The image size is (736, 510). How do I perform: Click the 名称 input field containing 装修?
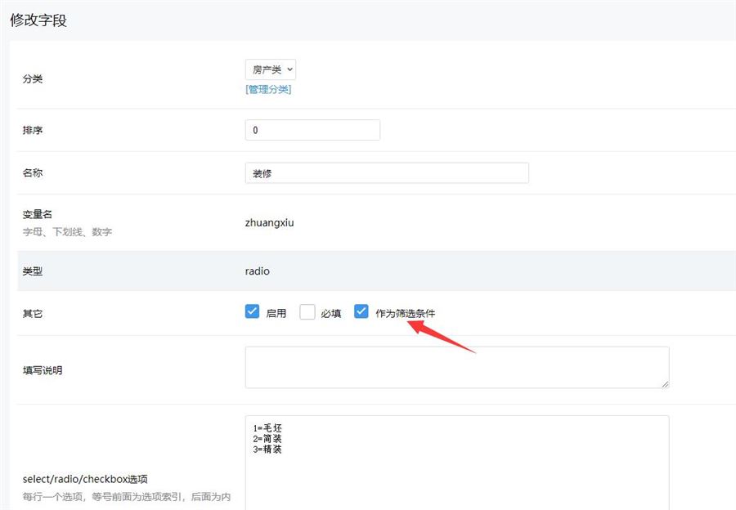(386, 173)
